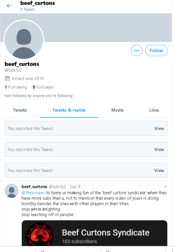
Task: Open the 1 Following list
Action: pyautogui.click(x=16, y=87)
